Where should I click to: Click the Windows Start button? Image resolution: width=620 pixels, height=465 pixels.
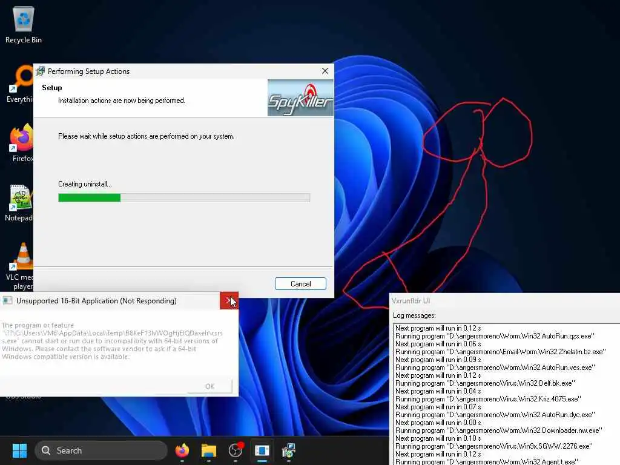click(19, 450)
